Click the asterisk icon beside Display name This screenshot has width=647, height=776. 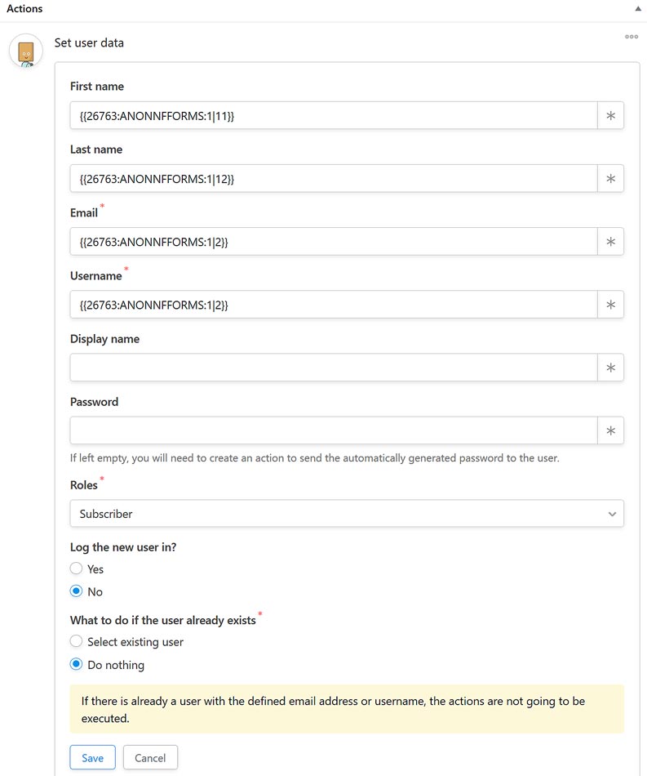coord(610,368)
